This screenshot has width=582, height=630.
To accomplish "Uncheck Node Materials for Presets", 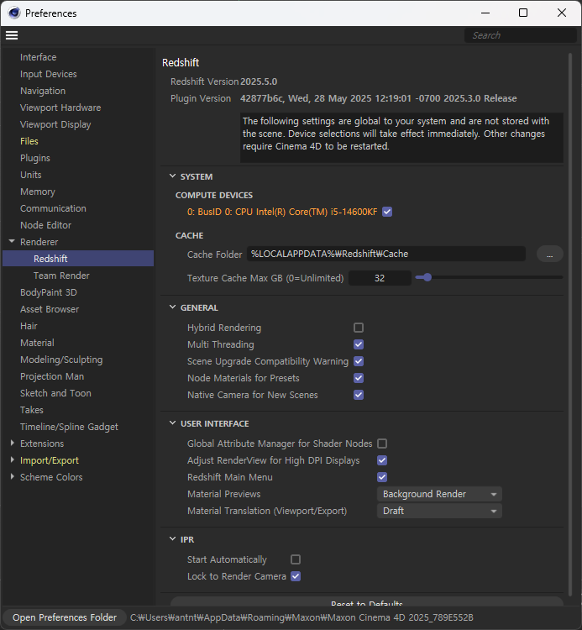I will coord(359,378).
